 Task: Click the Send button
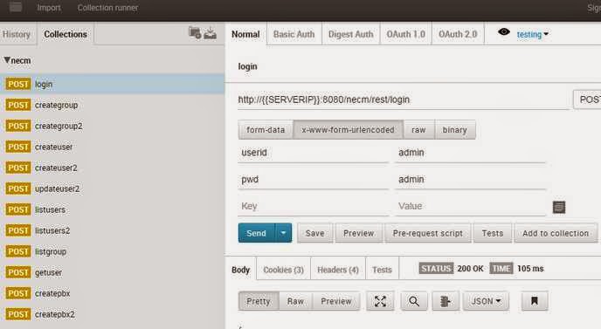(x=257, y=233)
